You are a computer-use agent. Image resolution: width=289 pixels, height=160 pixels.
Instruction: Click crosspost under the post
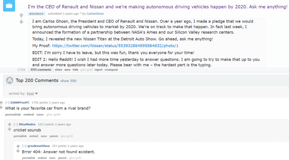point(111,70)
